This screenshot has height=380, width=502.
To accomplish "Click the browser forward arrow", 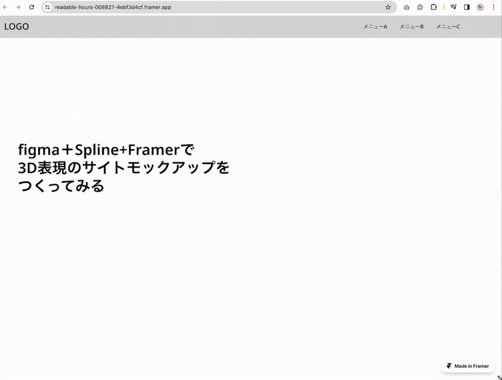I will tap(18, 7).
